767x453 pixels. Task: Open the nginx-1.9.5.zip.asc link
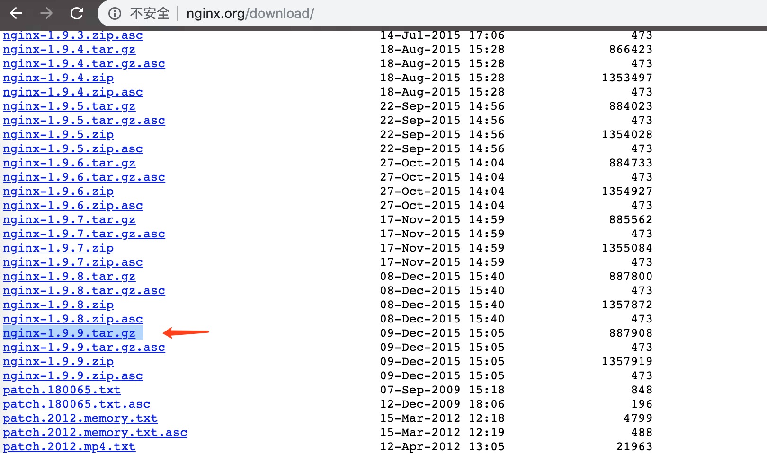pyautogui.click(x=73, y=149)
